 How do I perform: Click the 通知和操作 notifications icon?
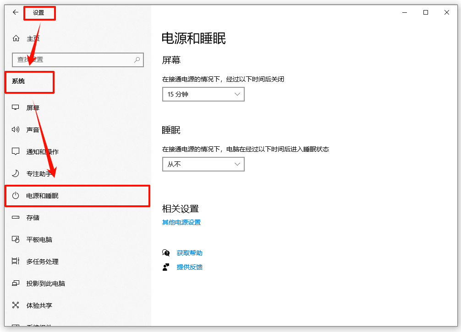16,151
